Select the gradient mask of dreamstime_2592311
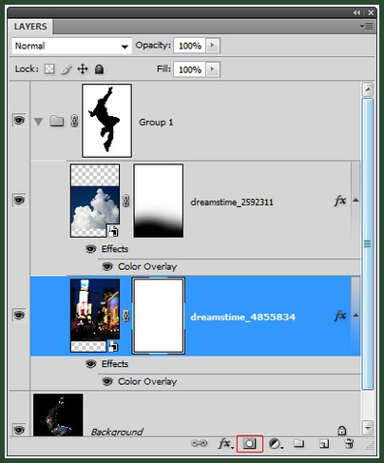384x463 pixels. 159,201
